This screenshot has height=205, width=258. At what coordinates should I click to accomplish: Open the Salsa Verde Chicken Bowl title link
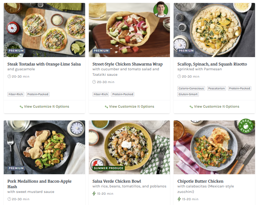pos(117,181)
